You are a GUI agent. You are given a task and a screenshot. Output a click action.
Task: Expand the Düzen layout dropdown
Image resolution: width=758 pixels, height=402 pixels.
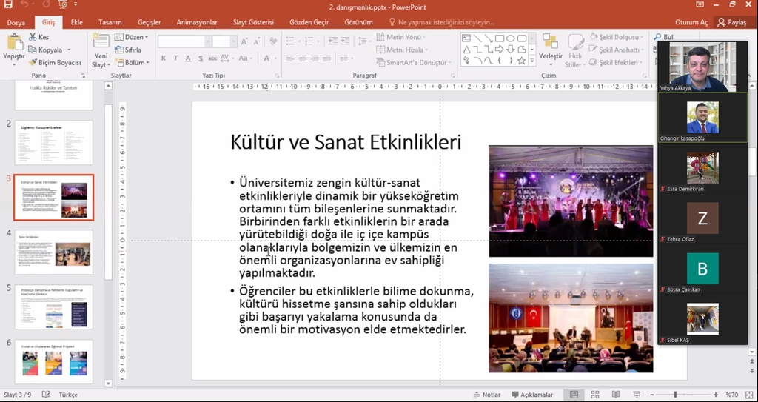(x=132, y=37)
